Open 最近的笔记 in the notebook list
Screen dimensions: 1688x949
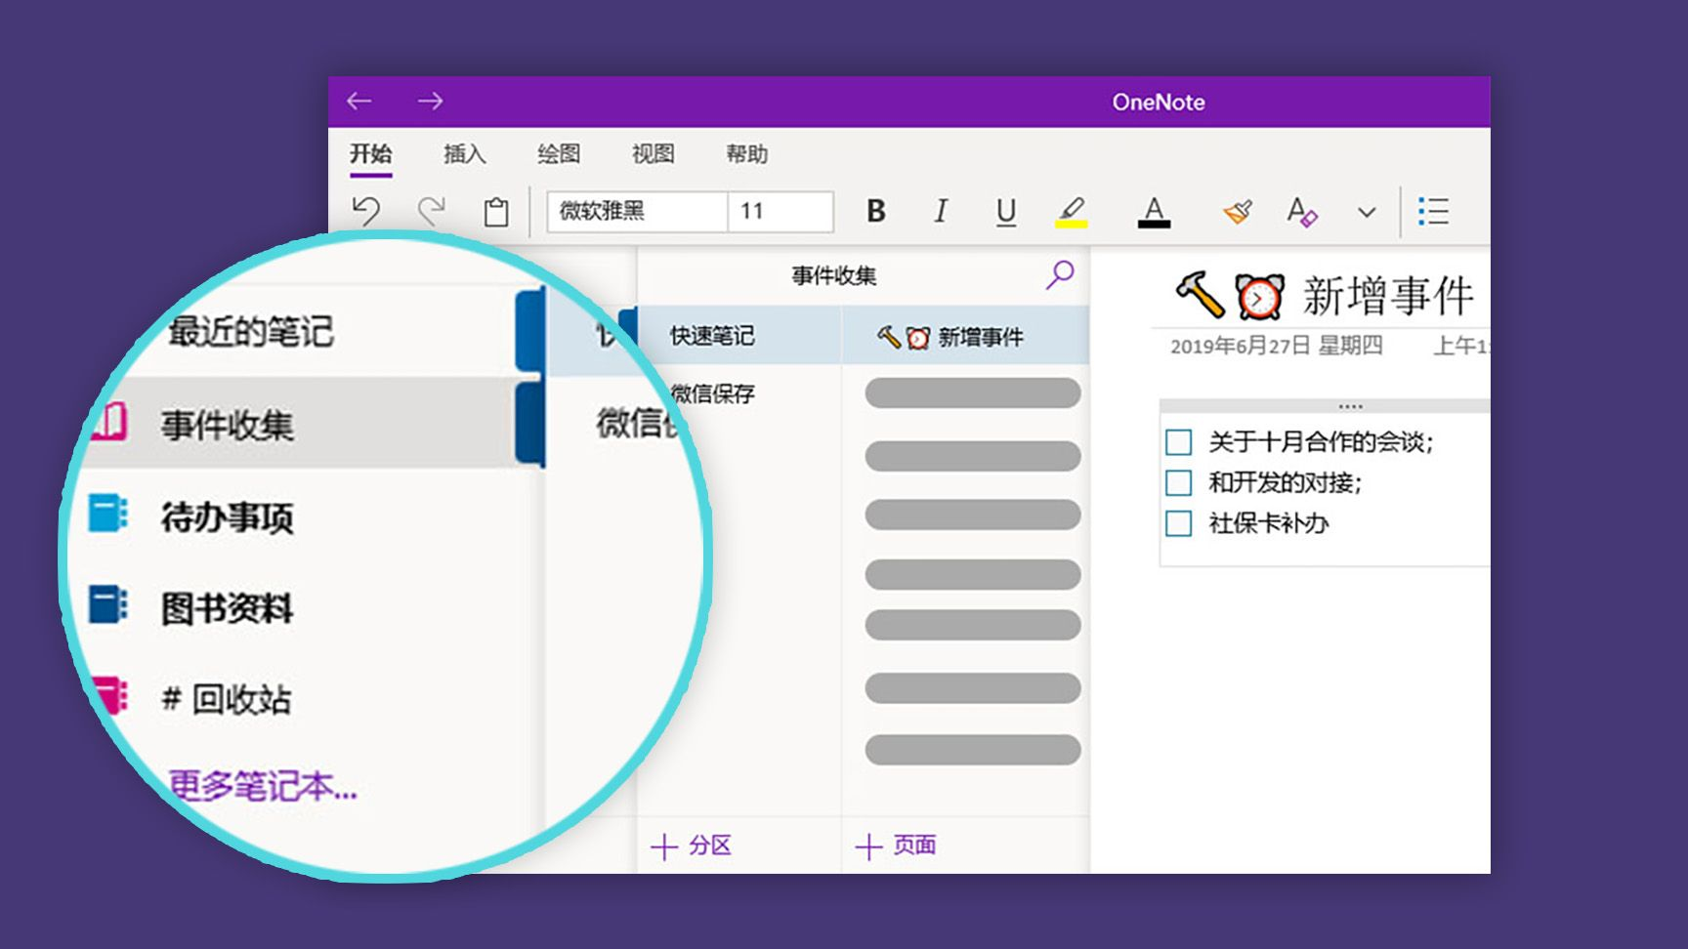tap(252, 332)
